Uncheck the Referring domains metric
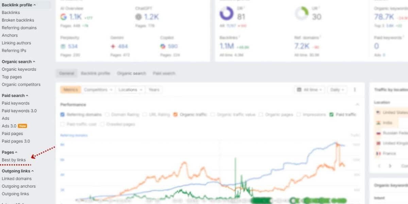This screenshot has width=408, height=204. (63, 115)
